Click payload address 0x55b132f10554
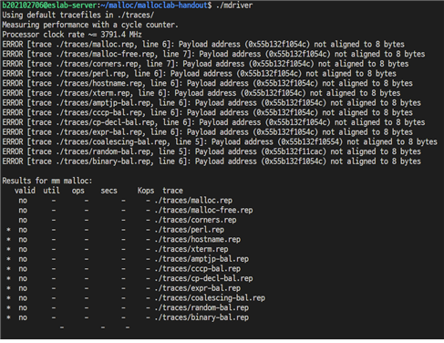This screenshot has width=444, height=343. (310, 141)
